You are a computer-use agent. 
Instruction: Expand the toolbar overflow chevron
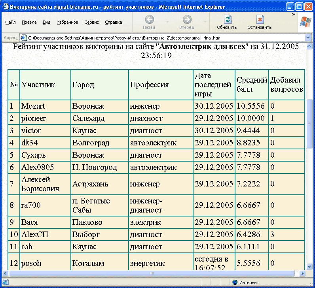point(294,15)
